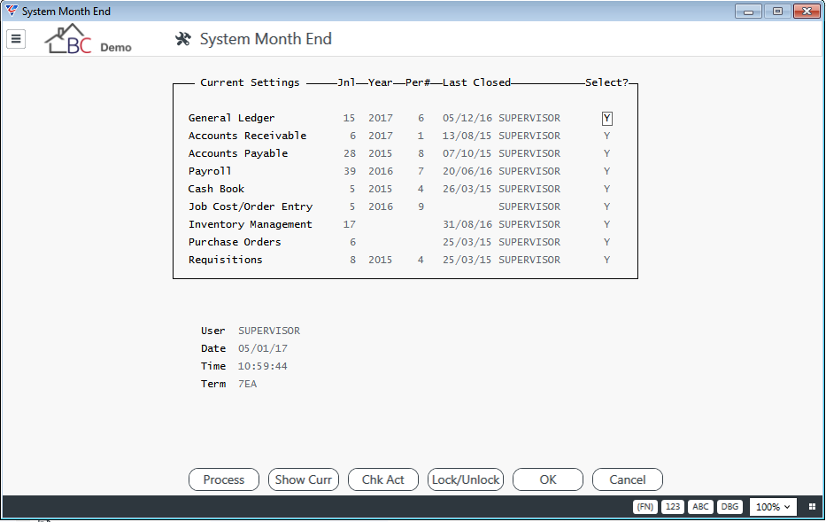The height and width of the screenshot is (522, 826).
Task: Select the Job Cost/Order Entry Y field
Action: tap(606, 206)
